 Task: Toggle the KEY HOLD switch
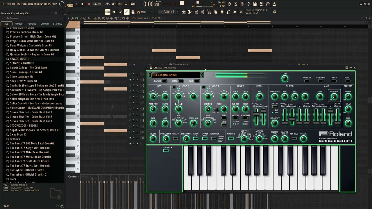pyautogui.click(x=294, y=139)
